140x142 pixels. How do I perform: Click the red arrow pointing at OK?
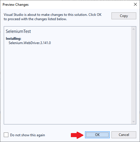(77, 135)
